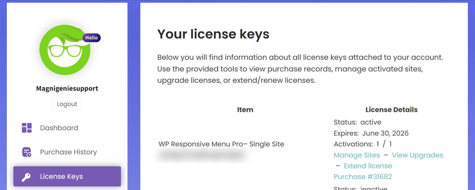View details of Purchase #31682
This screenshot has width=475, height=190.
(x=363, y=176)
